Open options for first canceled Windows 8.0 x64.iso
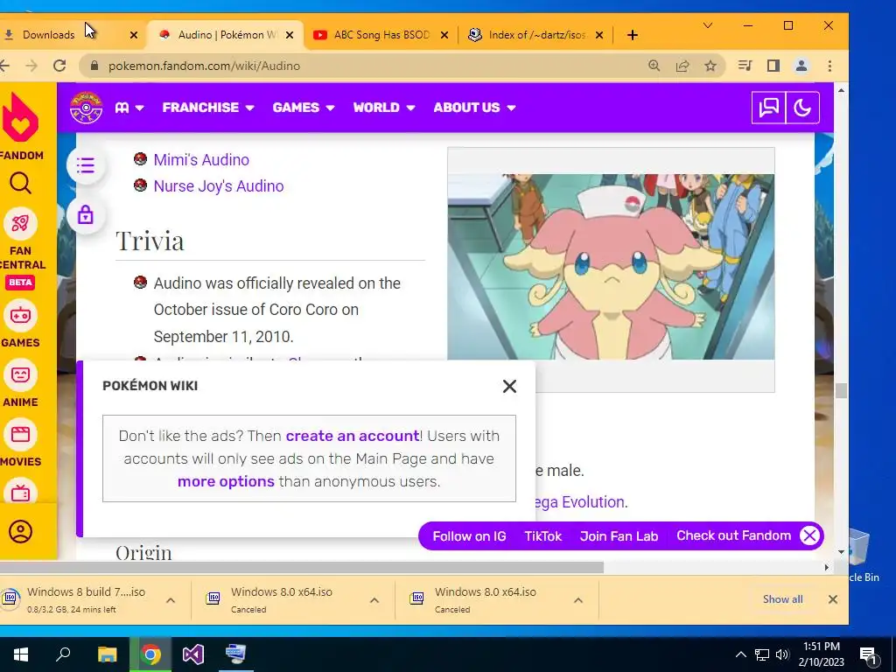 (x=374, y=600)
